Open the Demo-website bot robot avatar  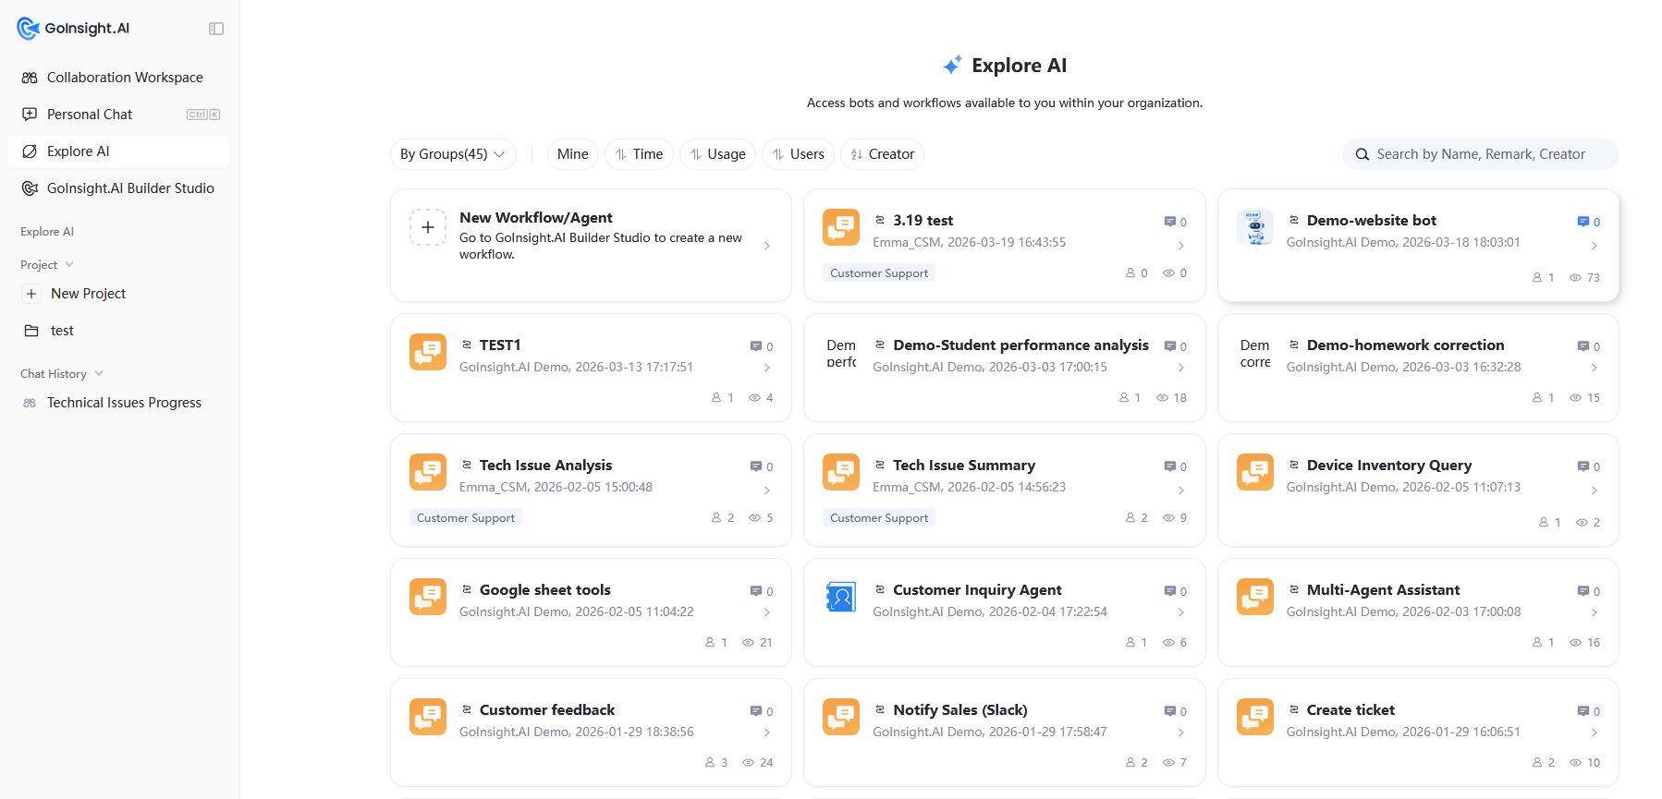click(x=1254, y=227)
